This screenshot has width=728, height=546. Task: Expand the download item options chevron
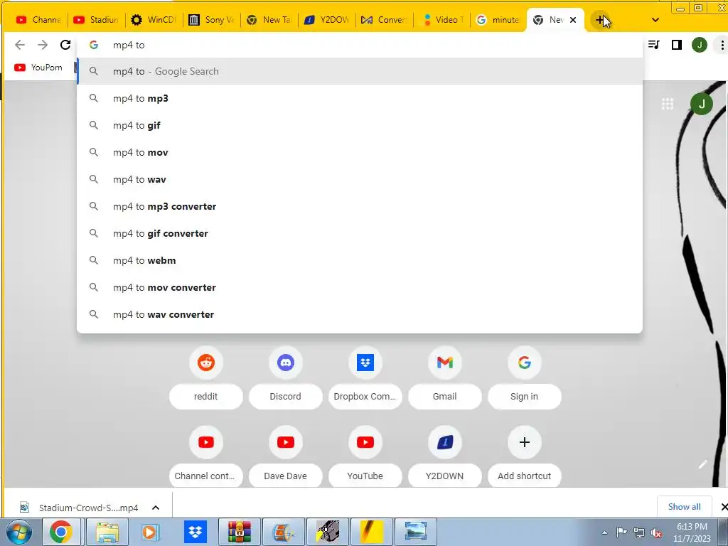point(156,508)
